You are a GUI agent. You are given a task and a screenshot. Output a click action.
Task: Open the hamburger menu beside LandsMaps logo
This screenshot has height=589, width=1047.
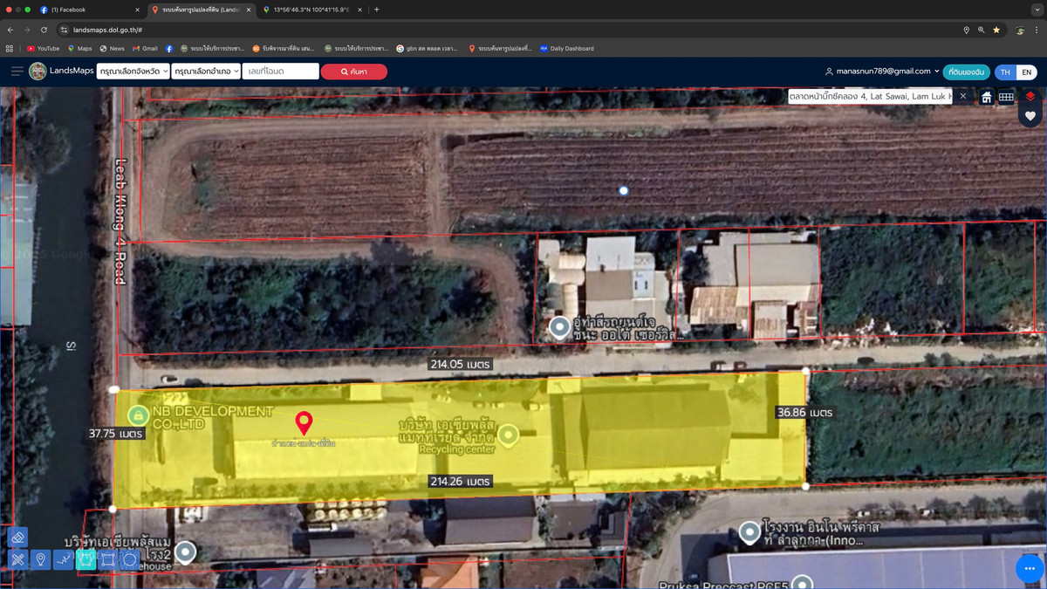pos(17,72)
